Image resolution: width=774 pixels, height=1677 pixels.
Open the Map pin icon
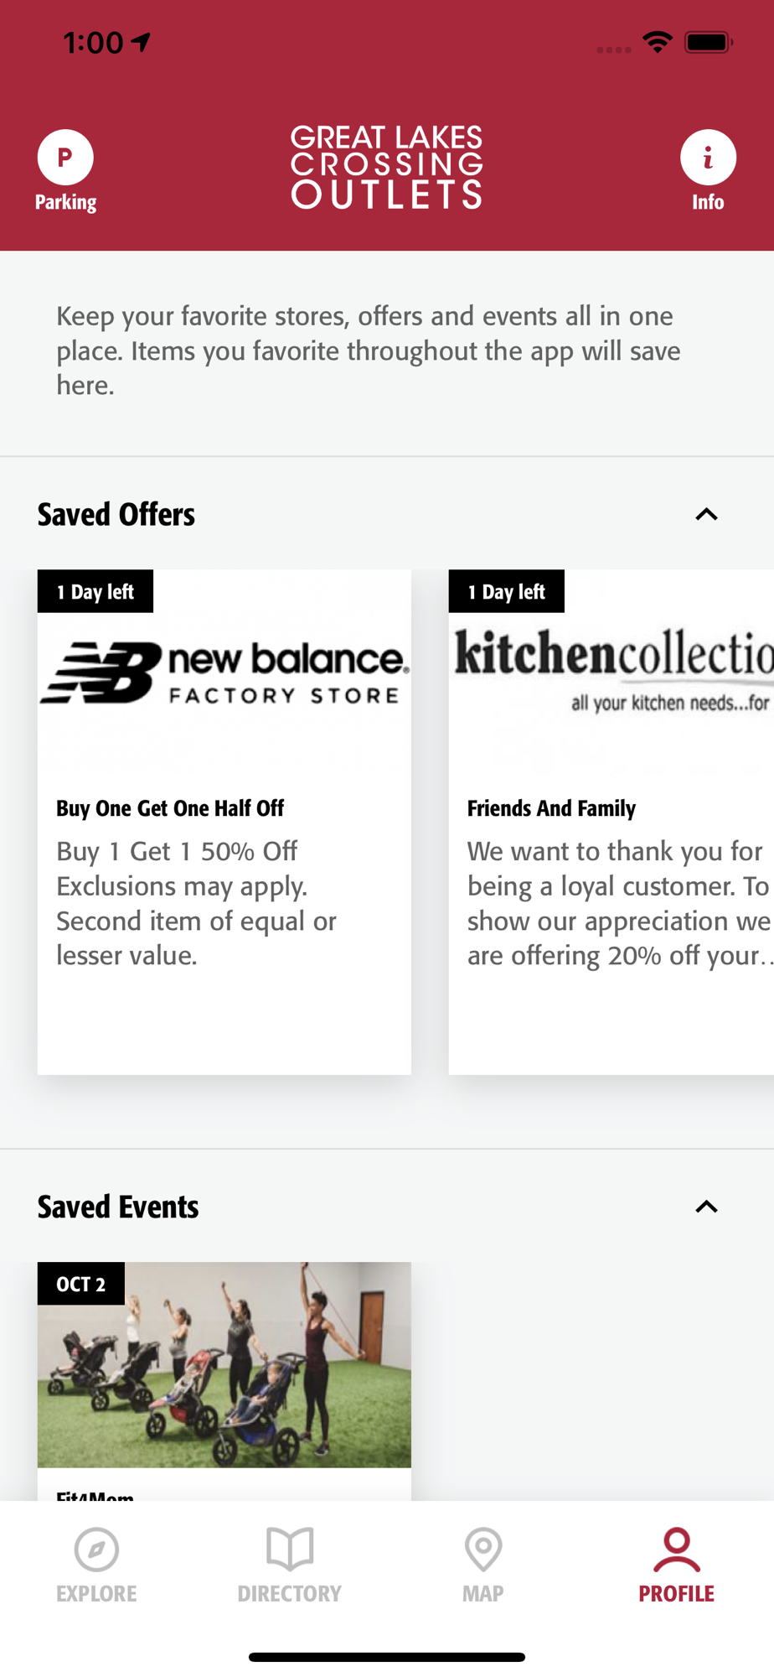[483, 1550]
